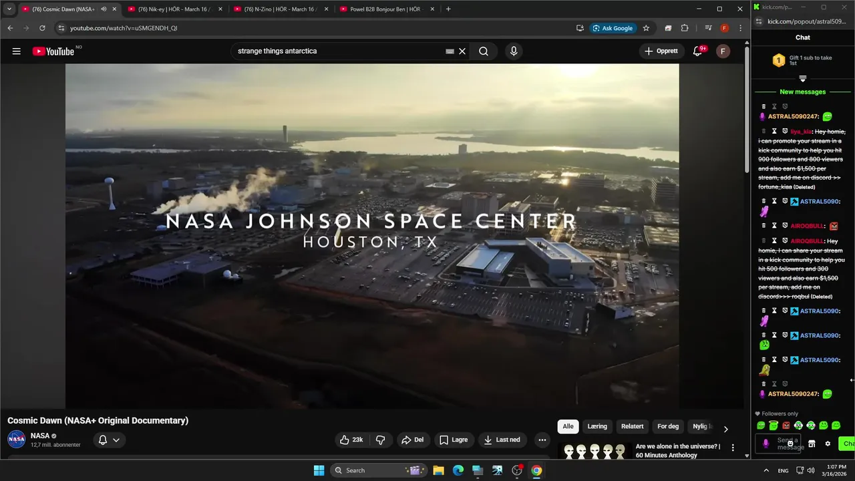View site information icon in address bar
The image size is (855, 481).
click(x=61, y=28)
